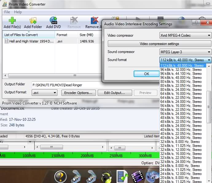Select 64 kBit/s, 24.000 Hz, Stereo
This screenshot has width=212, height=183.
183,102
